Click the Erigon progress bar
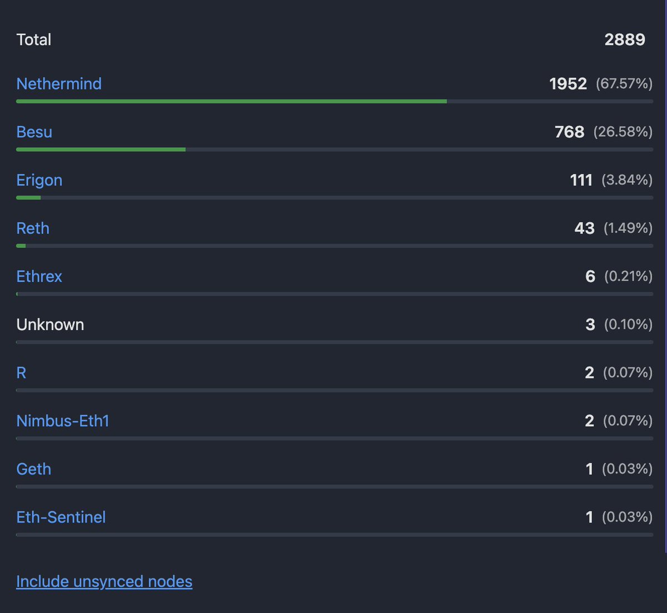This screenshot has height=613, width=667. click(335, 197)
